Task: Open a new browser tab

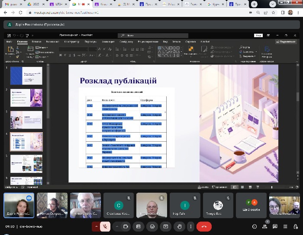Action: tap(254, 4)
